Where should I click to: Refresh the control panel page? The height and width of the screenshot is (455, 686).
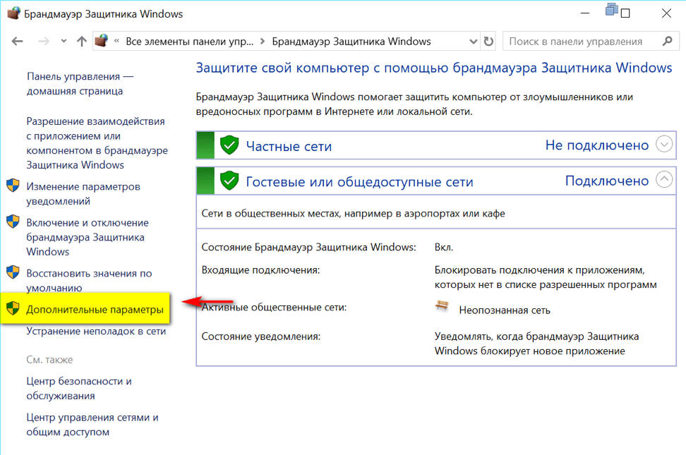(488, 42)
